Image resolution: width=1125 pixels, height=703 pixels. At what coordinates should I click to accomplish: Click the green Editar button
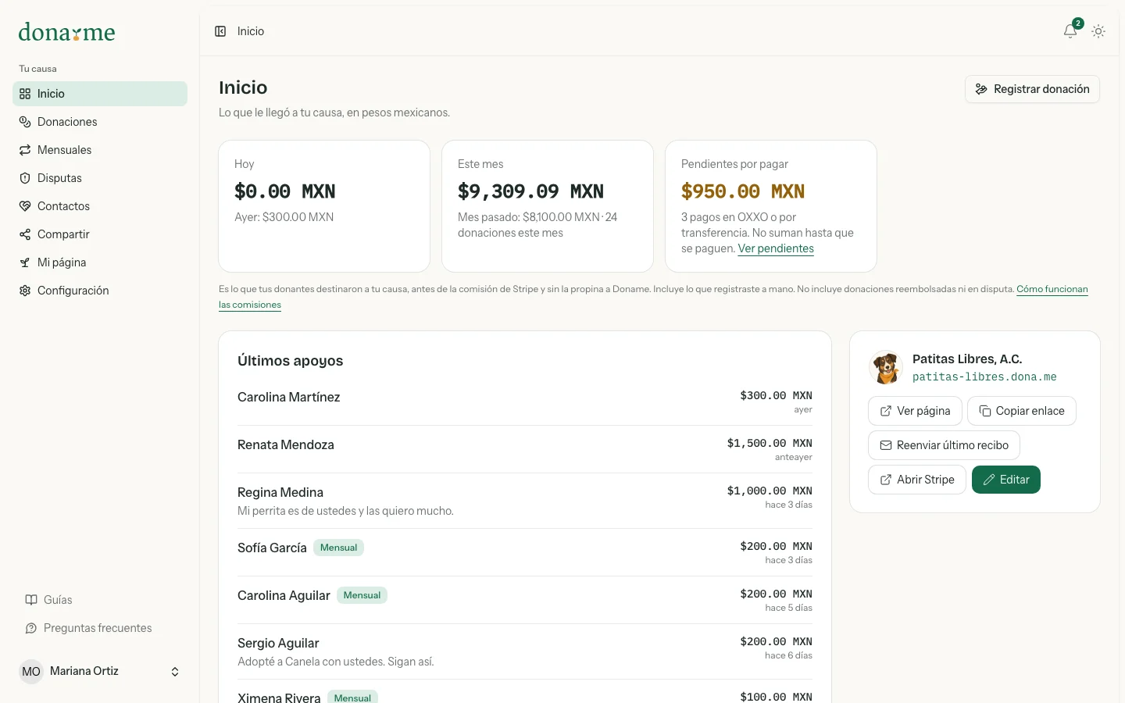[x=1006, y=480]
